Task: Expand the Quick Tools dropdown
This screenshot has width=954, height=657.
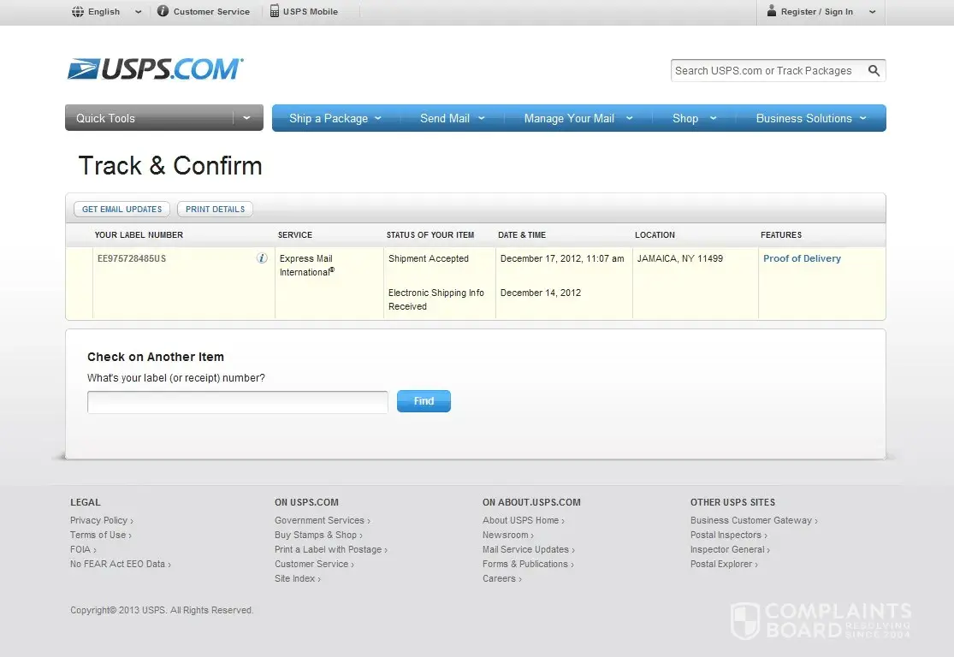Action: pos(246,118)
